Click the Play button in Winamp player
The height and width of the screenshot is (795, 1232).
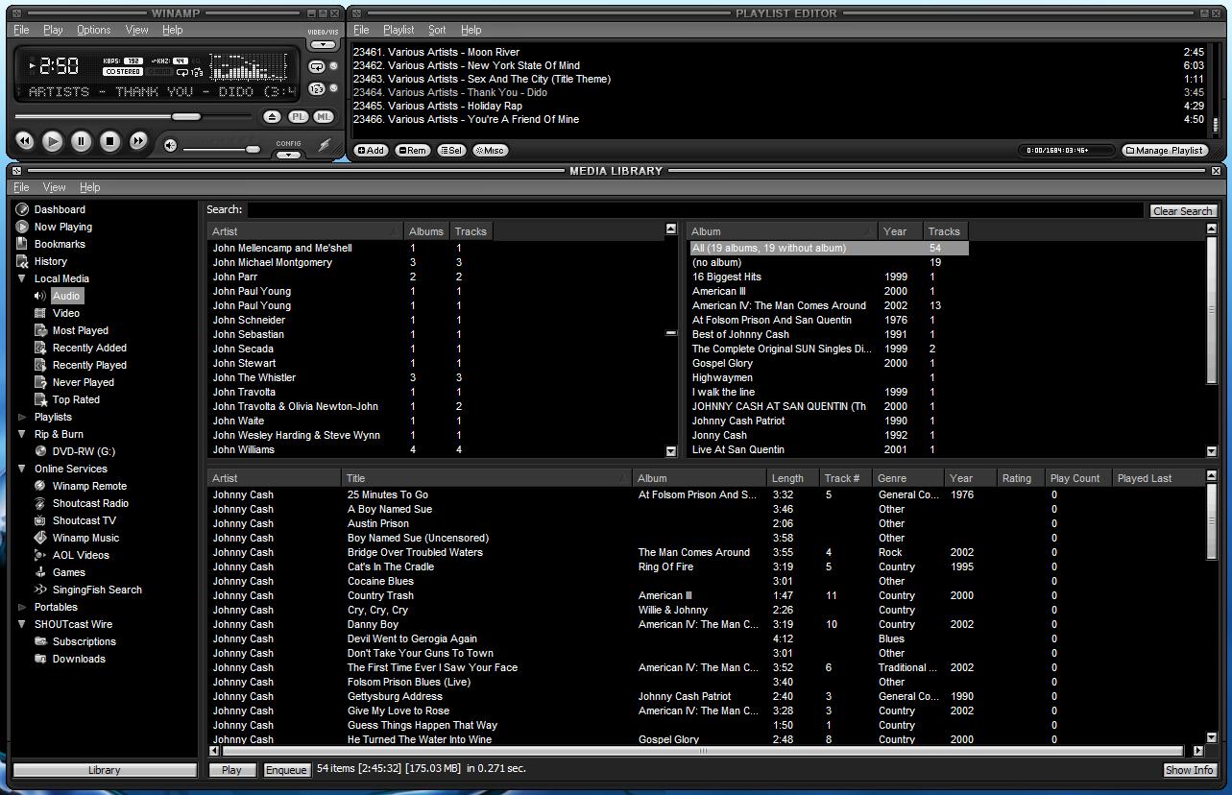tap(53, 141)
